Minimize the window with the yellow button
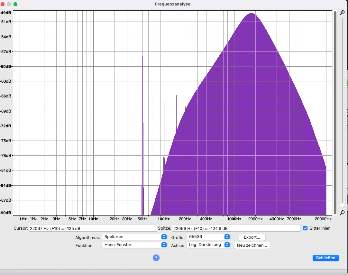This screenshot has height=275, width=348. 9,4
